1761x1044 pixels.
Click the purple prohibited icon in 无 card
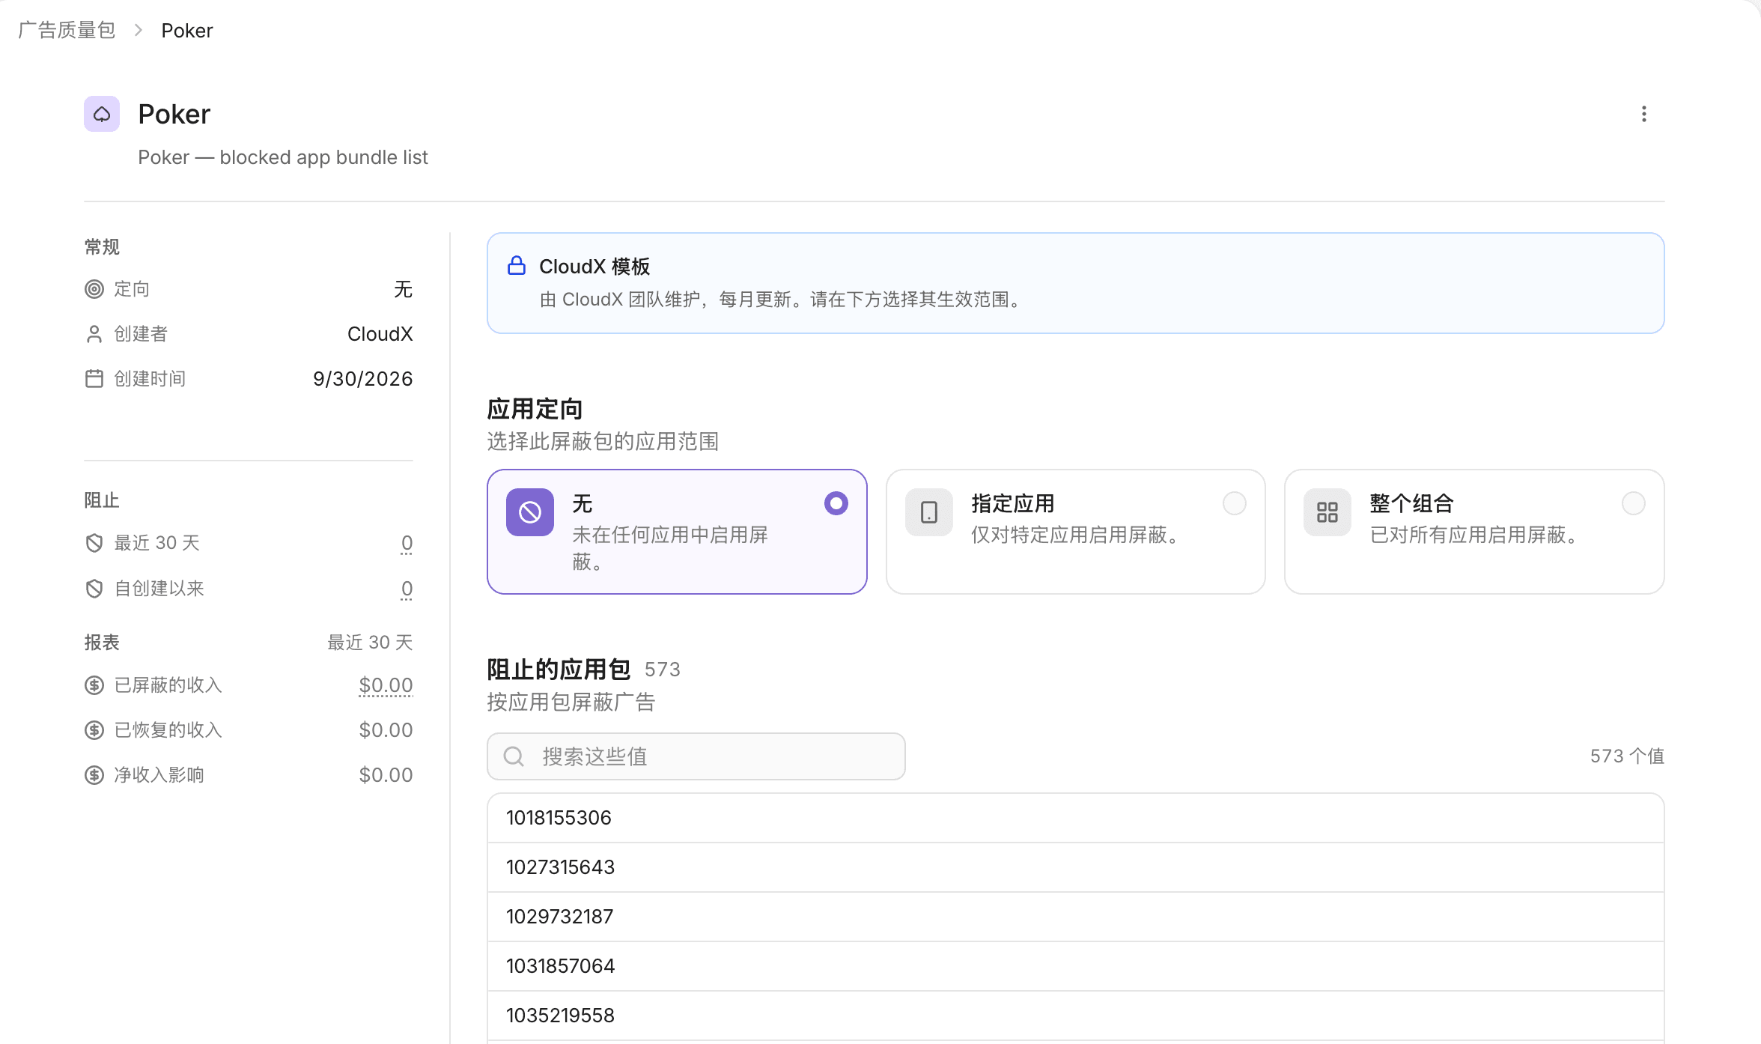(530, 512)
